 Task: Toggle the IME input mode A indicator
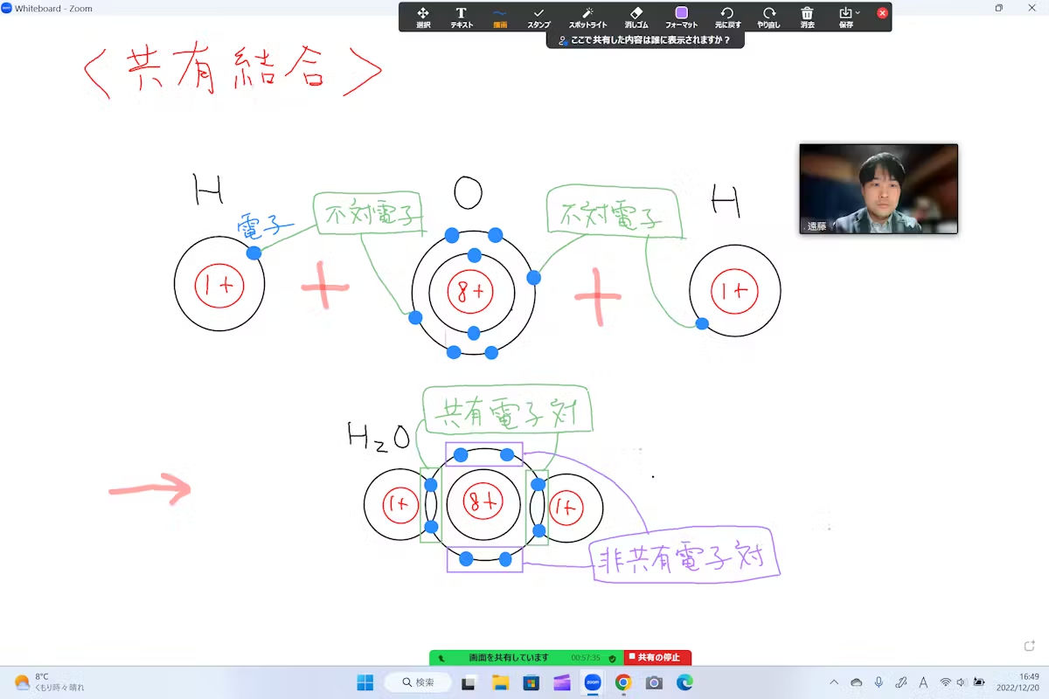pos(923,682)
